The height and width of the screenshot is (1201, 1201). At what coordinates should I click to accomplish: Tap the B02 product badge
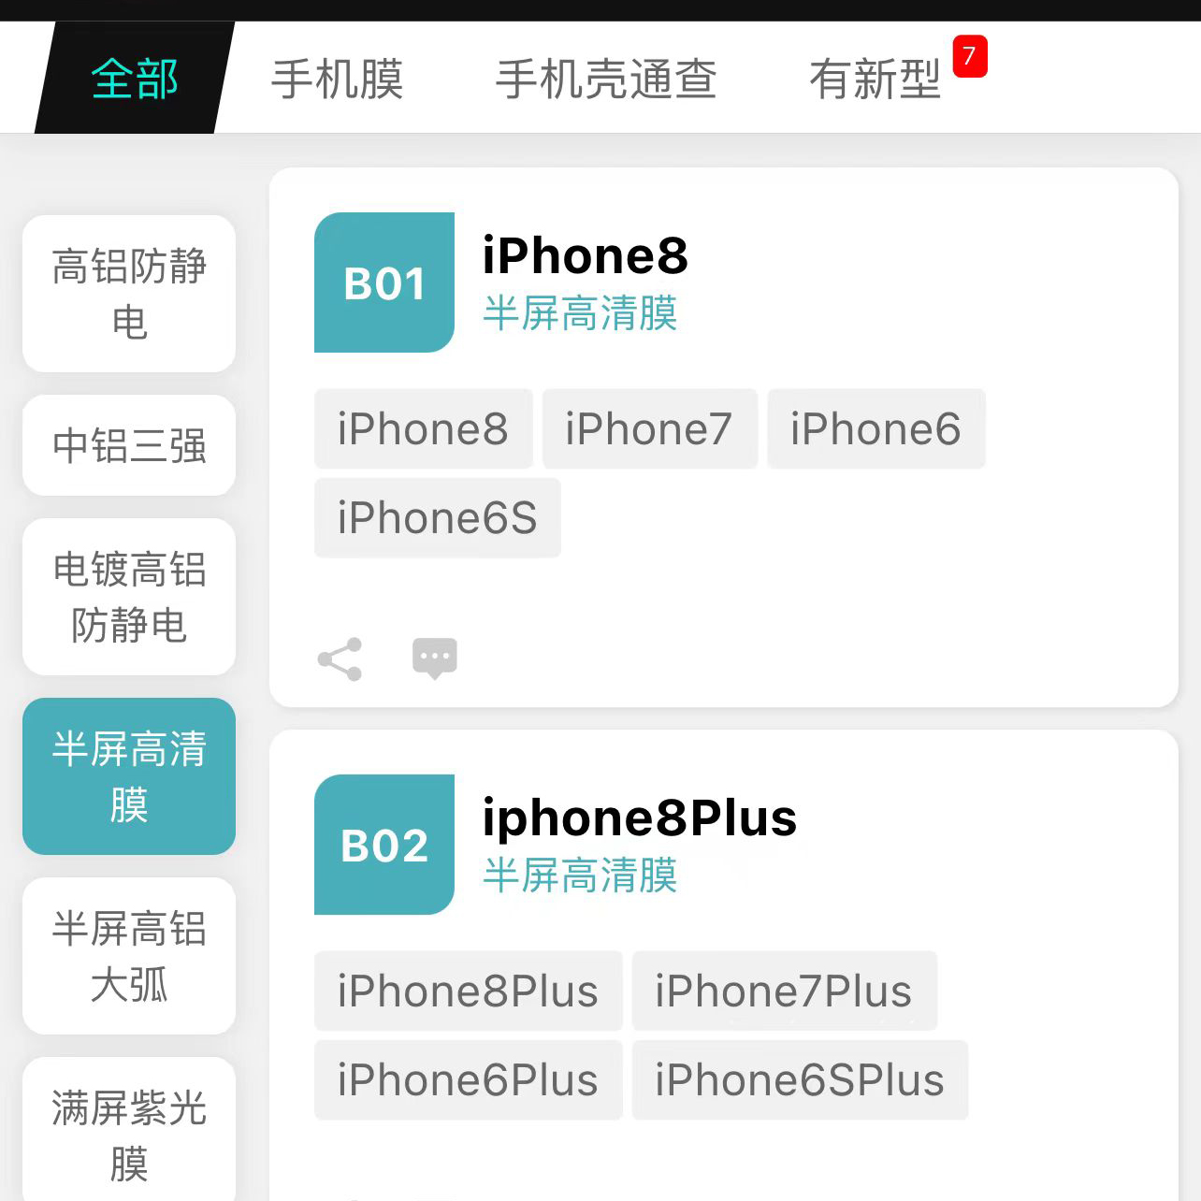pyautogui.click(x=384, y=845)
